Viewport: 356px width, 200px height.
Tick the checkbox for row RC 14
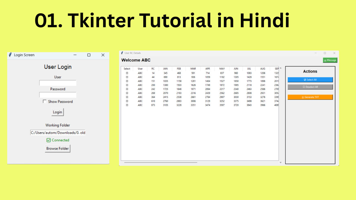click(x=127, y=73)
